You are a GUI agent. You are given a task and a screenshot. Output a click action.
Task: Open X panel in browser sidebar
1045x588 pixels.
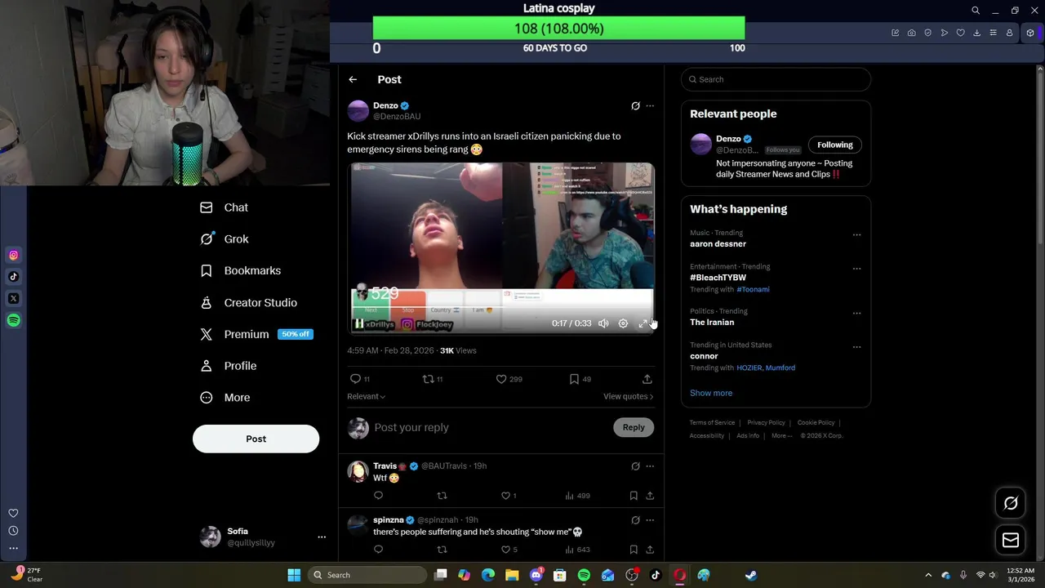13,299
